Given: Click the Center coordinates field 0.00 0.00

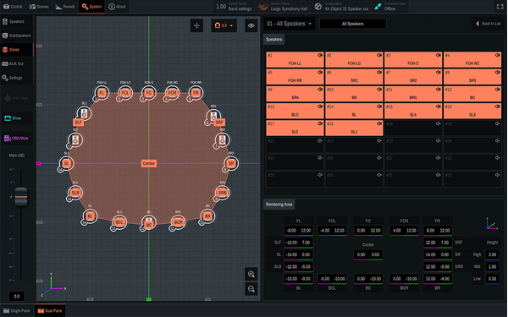Looking at the screenshot, I should click(368, 254).
